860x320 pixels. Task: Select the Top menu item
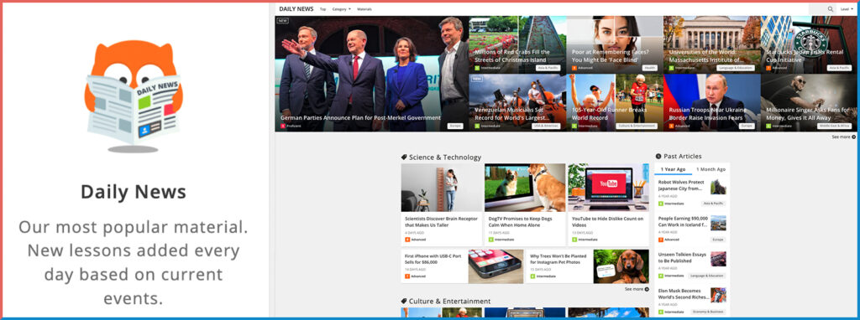click(323, 9)
